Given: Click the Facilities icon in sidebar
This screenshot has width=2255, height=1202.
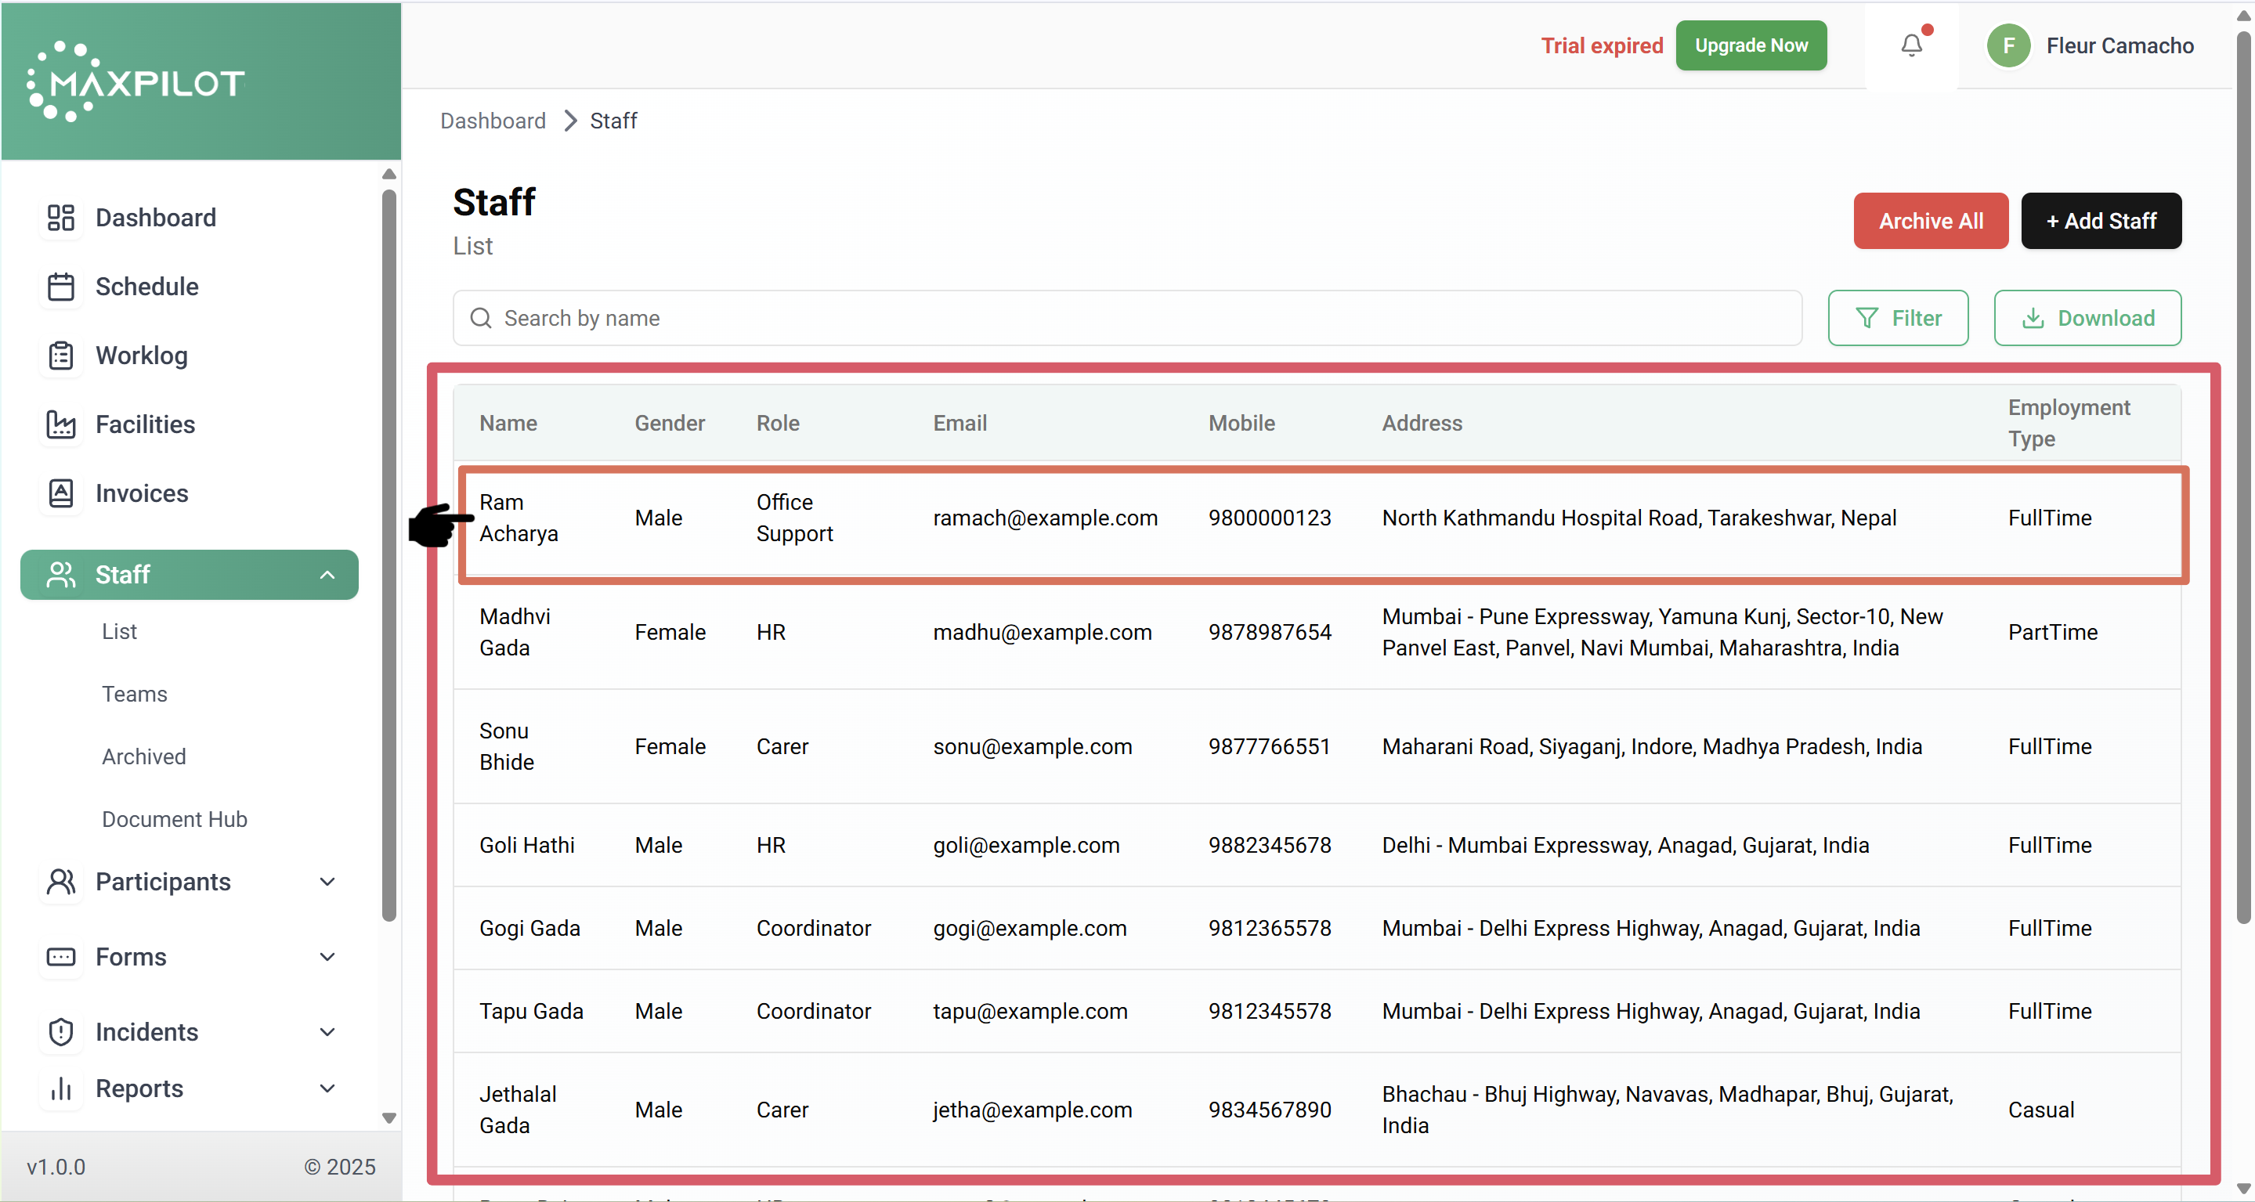Looking at the screenshot, I should (60, 424).
